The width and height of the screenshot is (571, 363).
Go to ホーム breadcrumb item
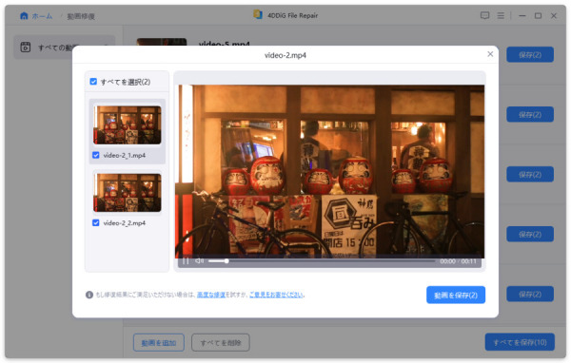coord(42,16)
